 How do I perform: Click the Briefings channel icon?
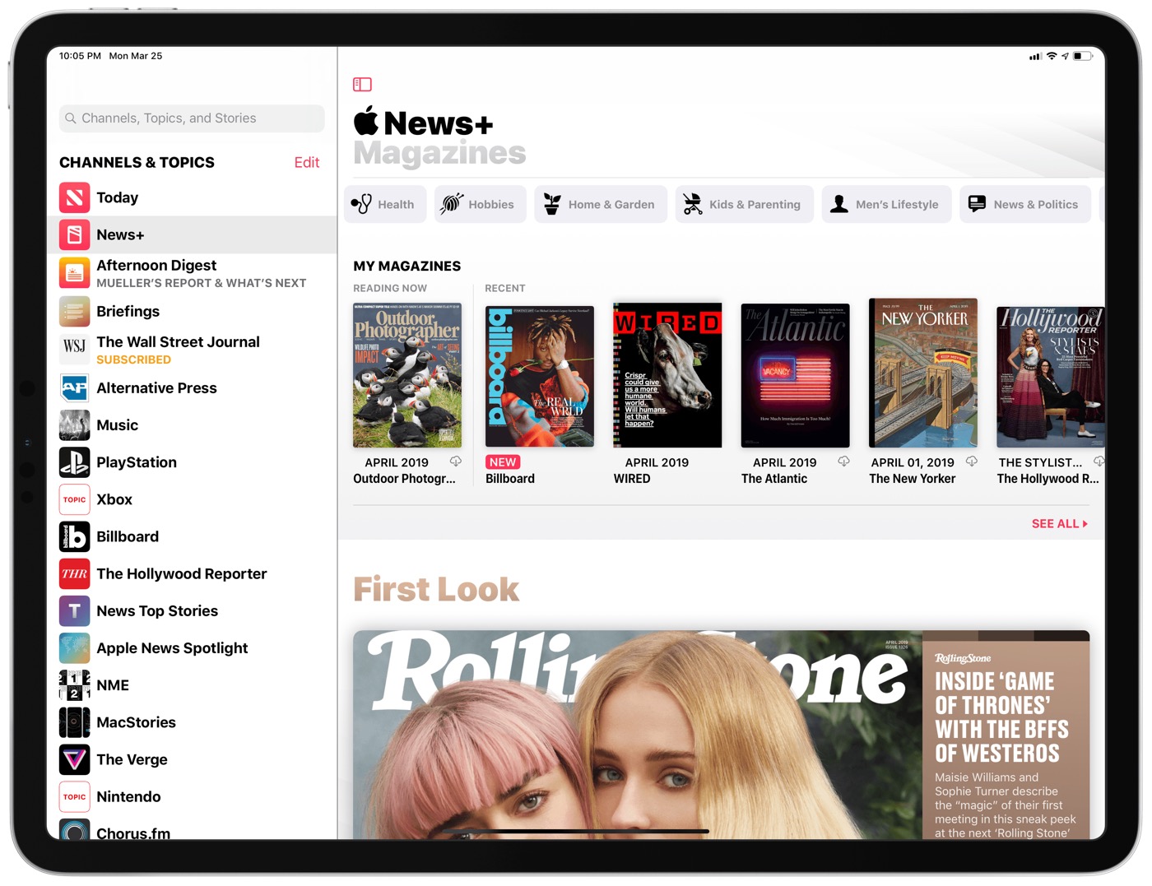pos(74,312)
